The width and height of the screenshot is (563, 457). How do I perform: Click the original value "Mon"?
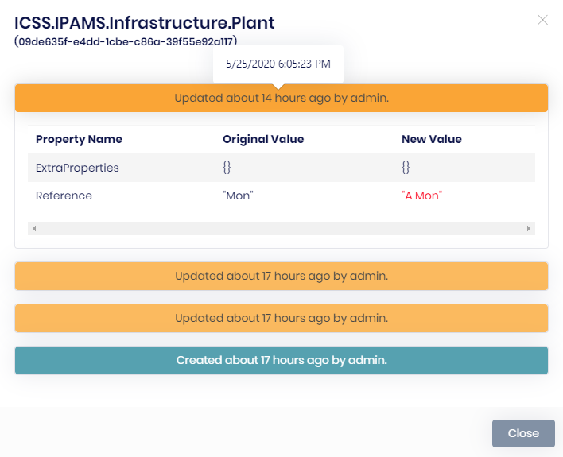point(238,196)
